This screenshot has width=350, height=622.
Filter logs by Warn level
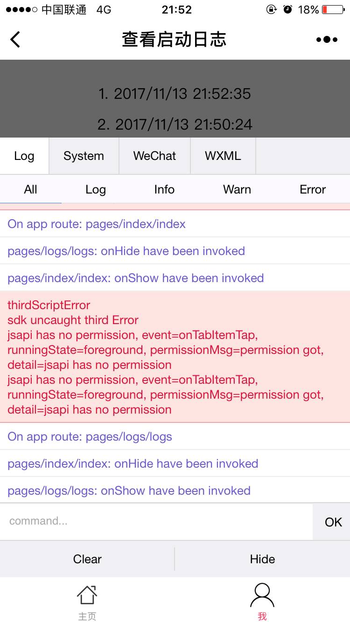[x=237, y=190]
